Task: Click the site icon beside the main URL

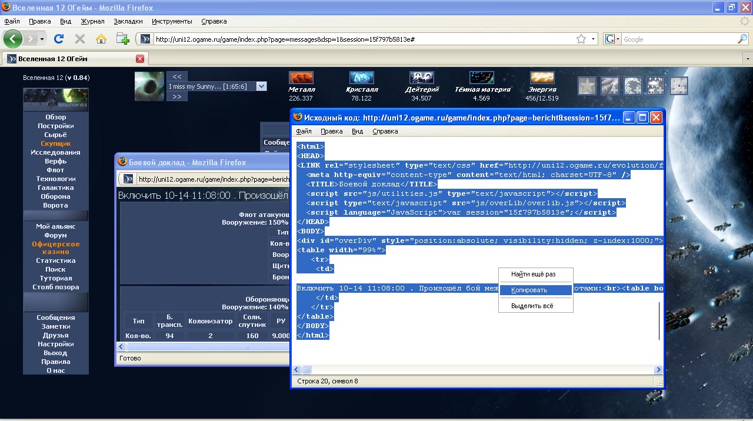Action: (144, 39)
